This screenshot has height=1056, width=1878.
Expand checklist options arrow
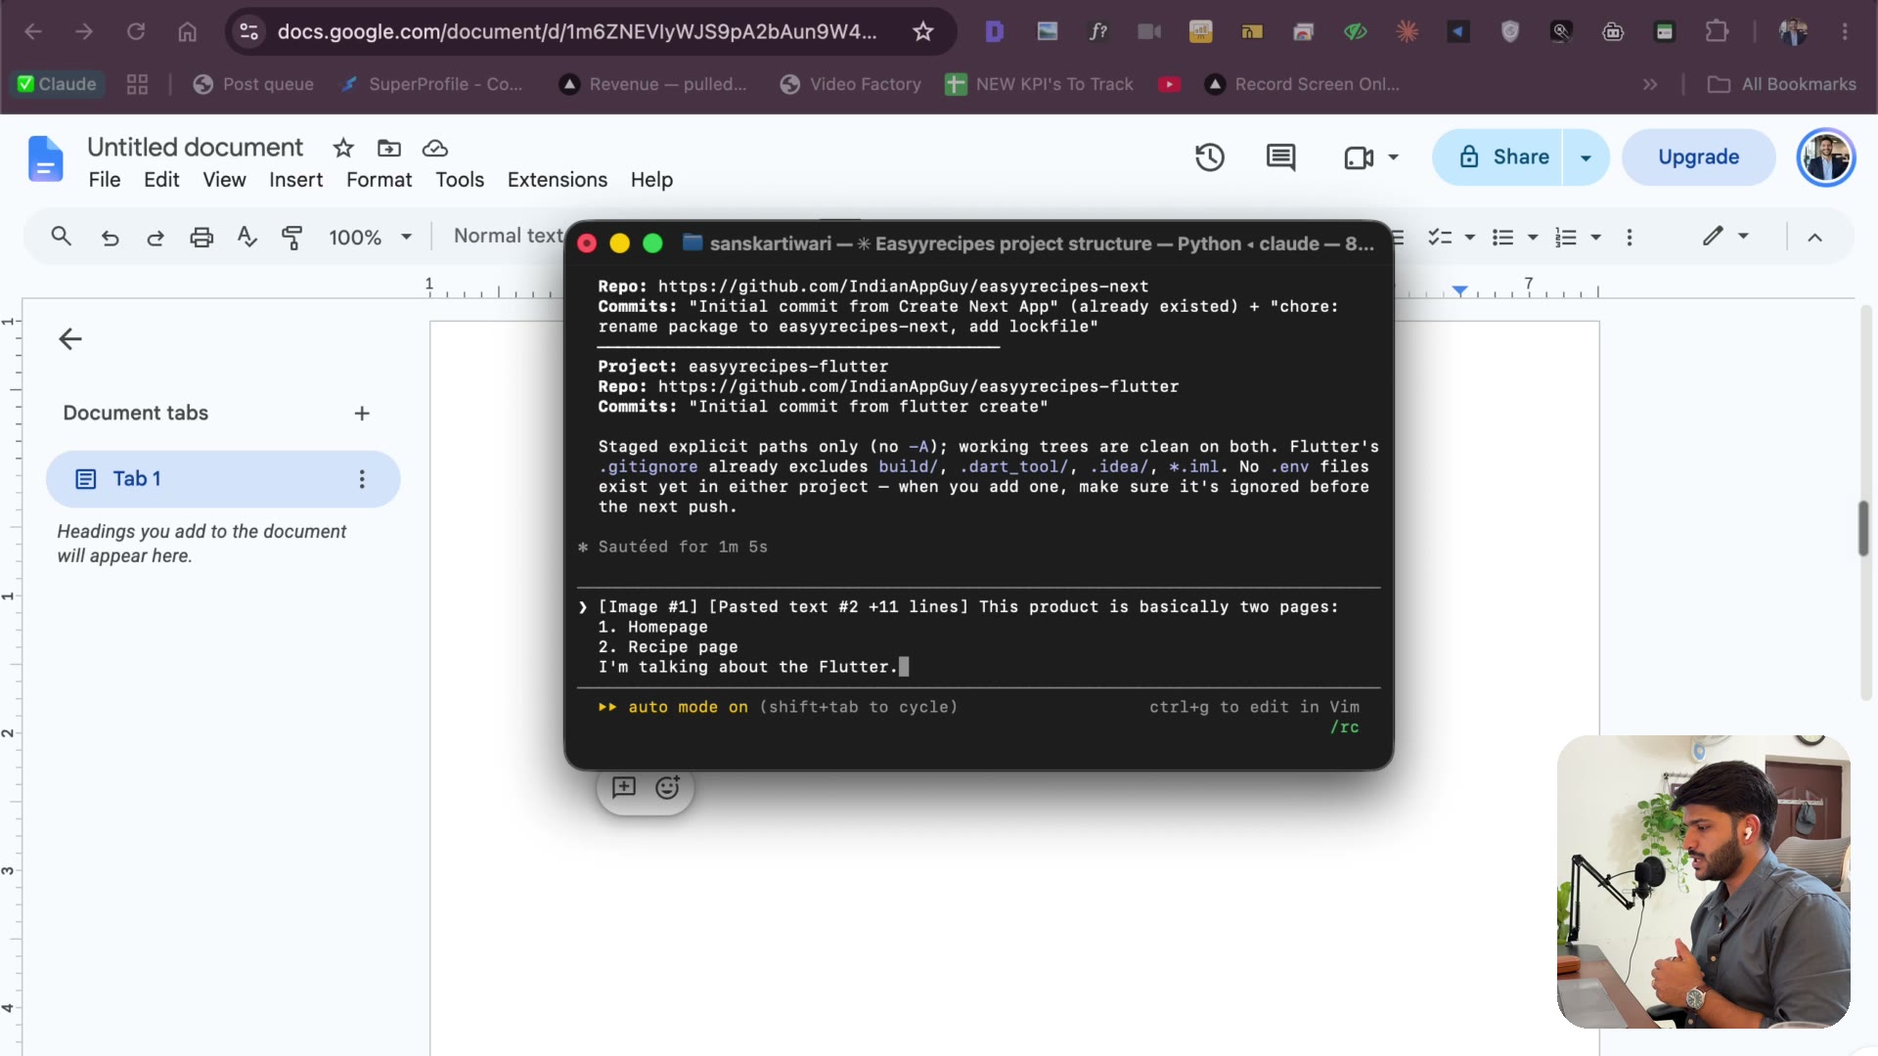(1470, 238)
